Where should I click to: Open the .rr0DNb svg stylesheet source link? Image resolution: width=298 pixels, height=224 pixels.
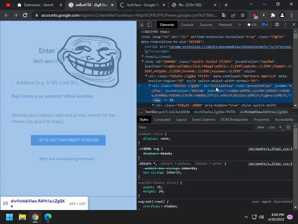[x=270, y=149]
